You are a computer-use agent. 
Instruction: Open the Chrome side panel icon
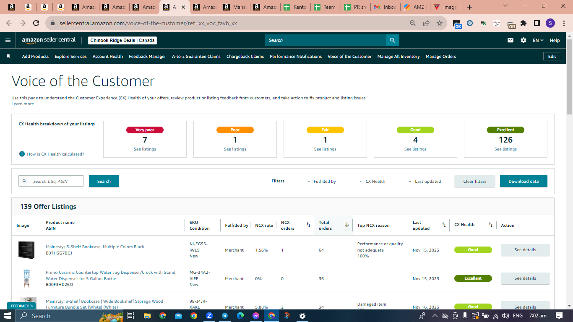tap(537, 23)
